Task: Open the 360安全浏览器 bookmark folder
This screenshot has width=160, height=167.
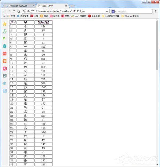Action: 110,16
